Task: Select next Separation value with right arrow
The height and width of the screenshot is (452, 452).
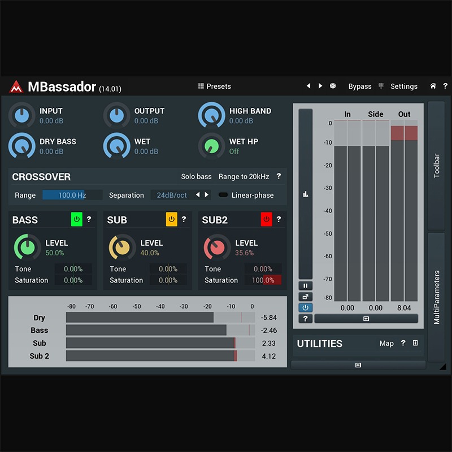Action: pos(206,195)
